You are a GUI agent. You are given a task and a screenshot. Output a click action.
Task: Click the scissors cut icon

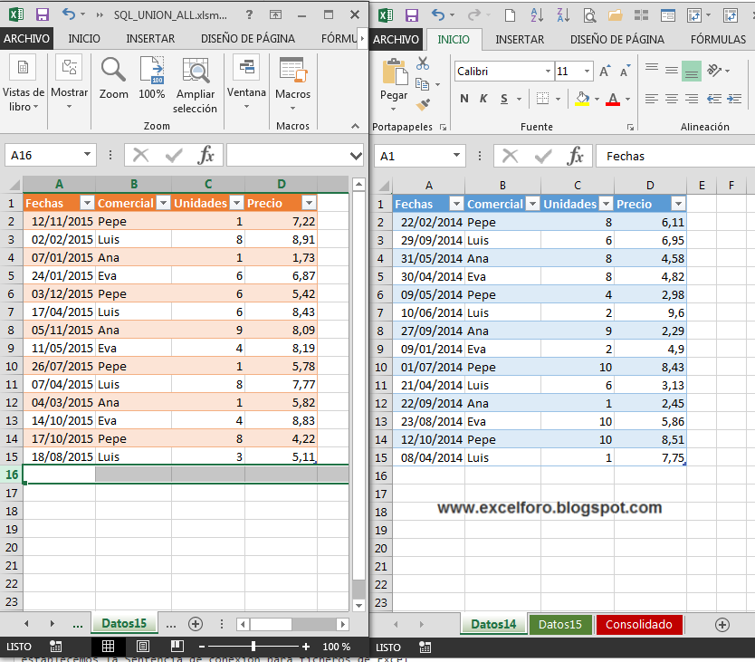(x=423, y=63)
